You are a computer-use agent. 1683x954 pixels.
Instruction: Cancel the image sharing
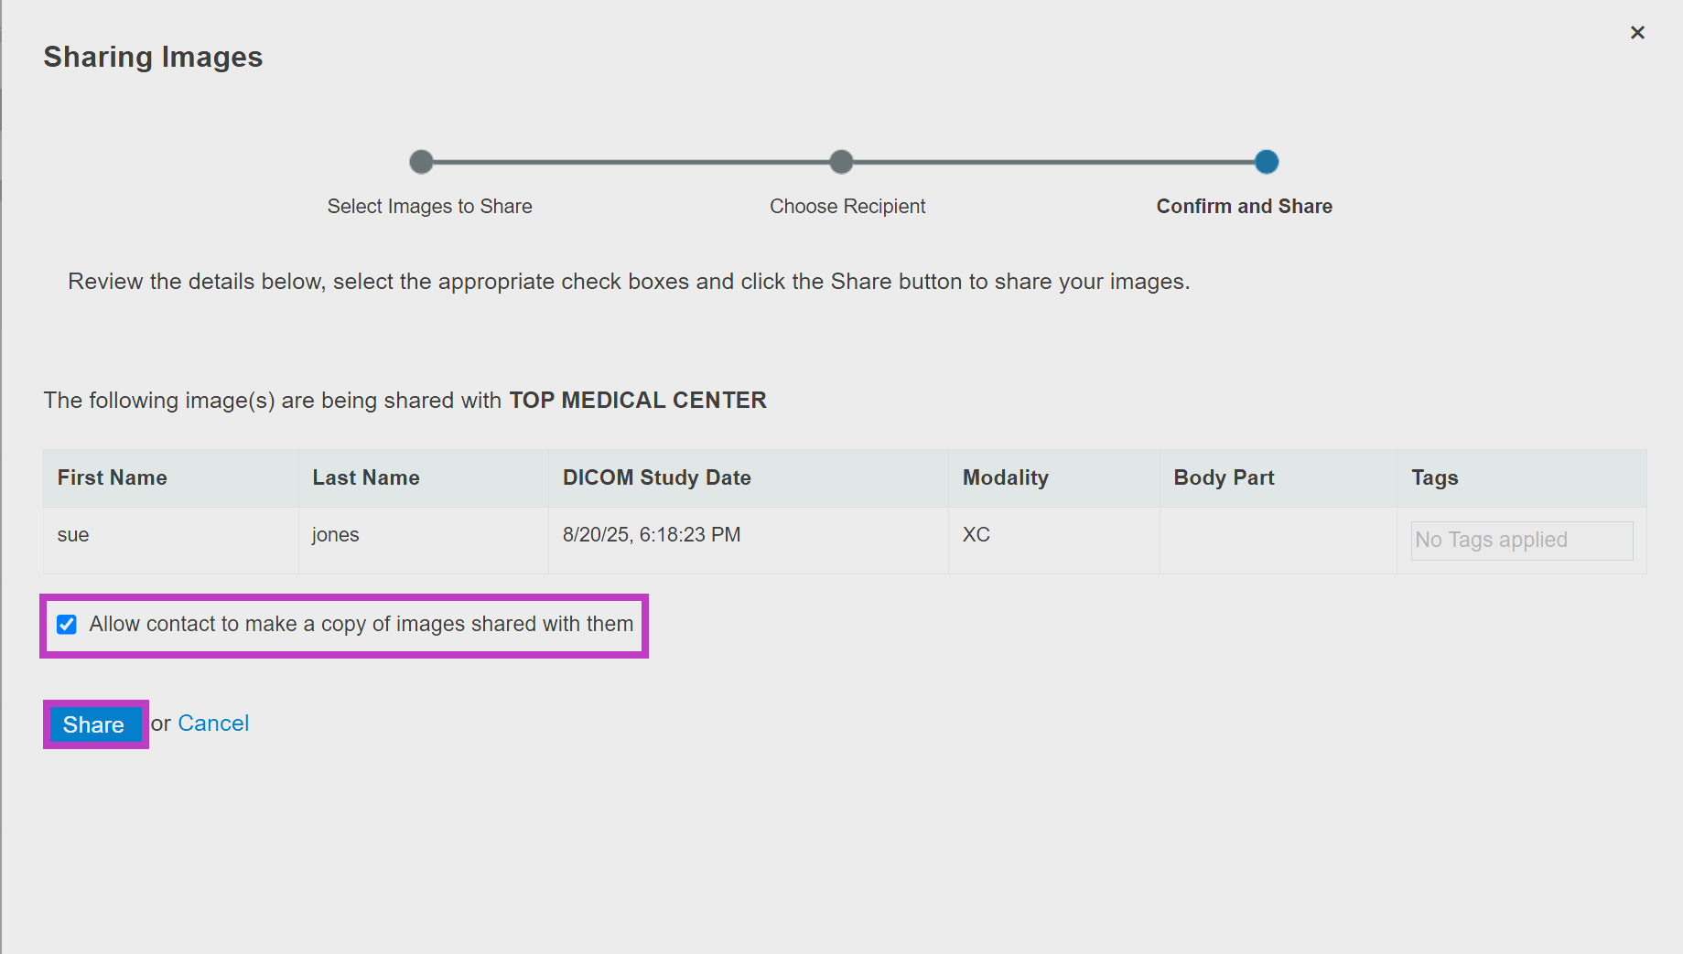(213, 724)
